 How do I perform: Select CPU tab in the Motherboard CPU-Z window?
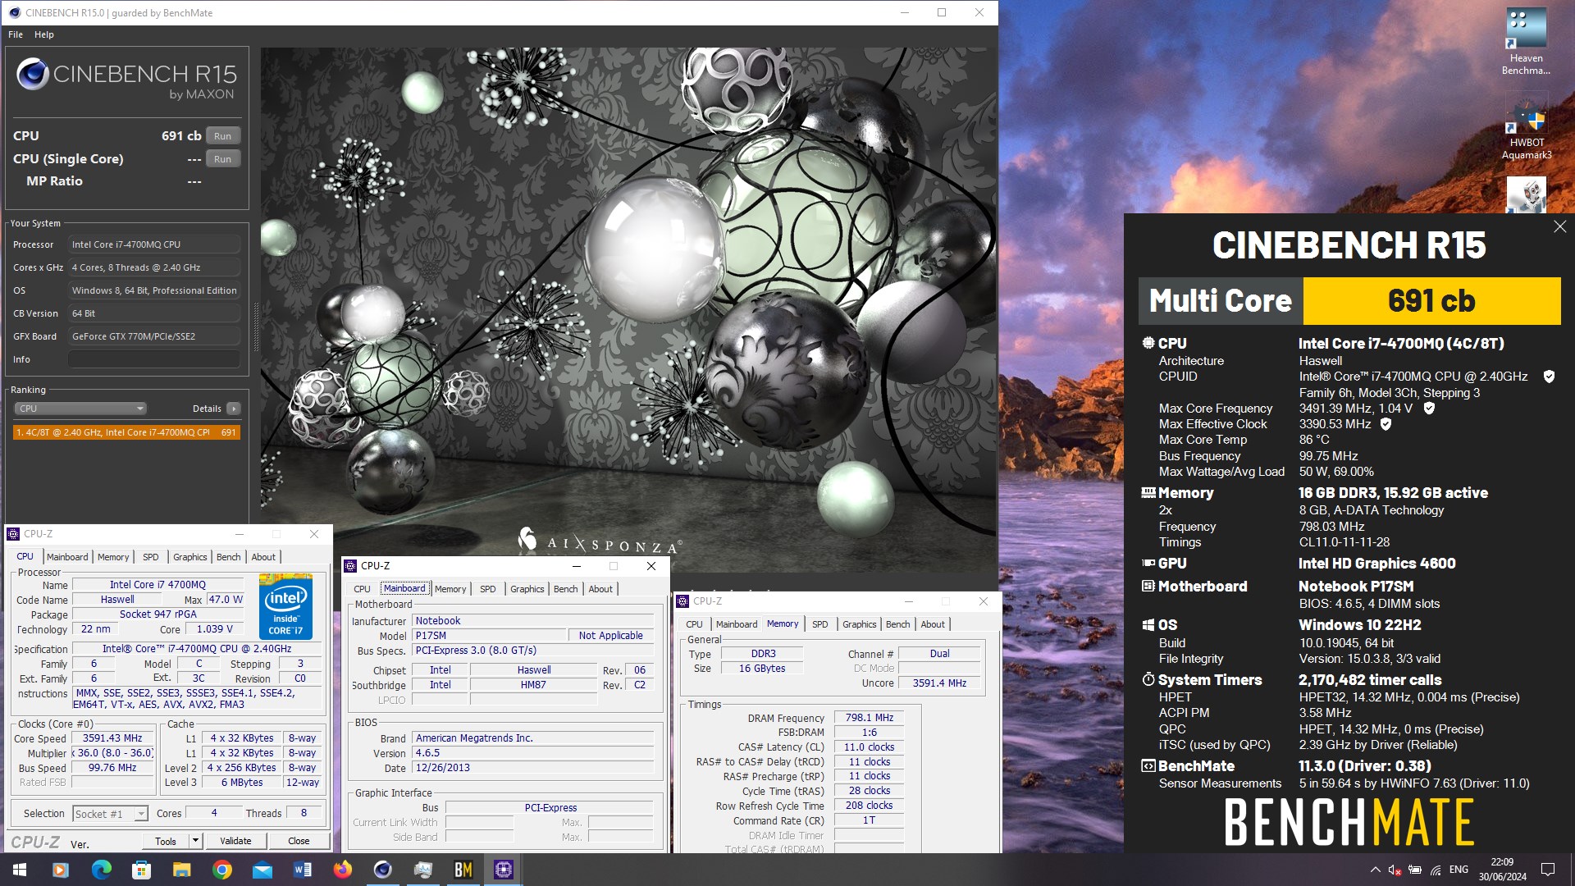[362, 589]
